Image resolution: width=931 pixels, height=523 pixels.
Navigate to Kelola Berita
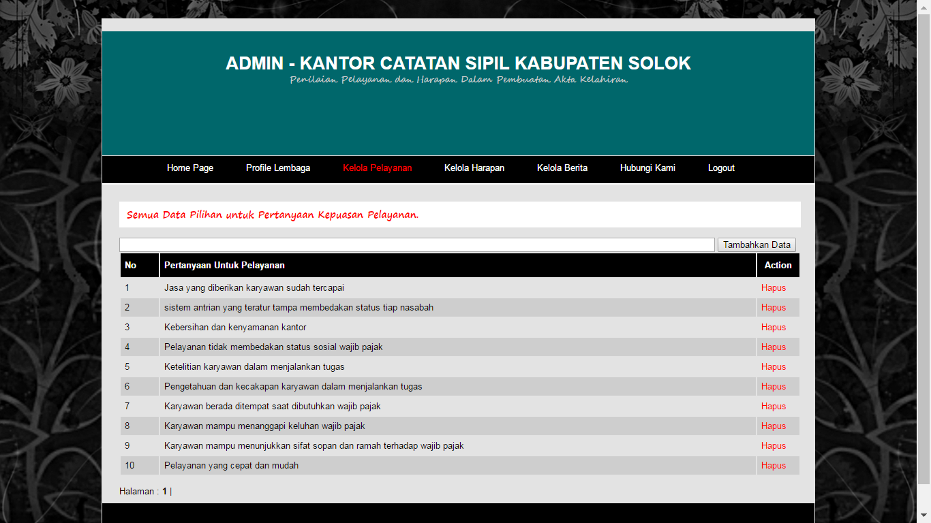pyautogui.click(x=562, y=168)
